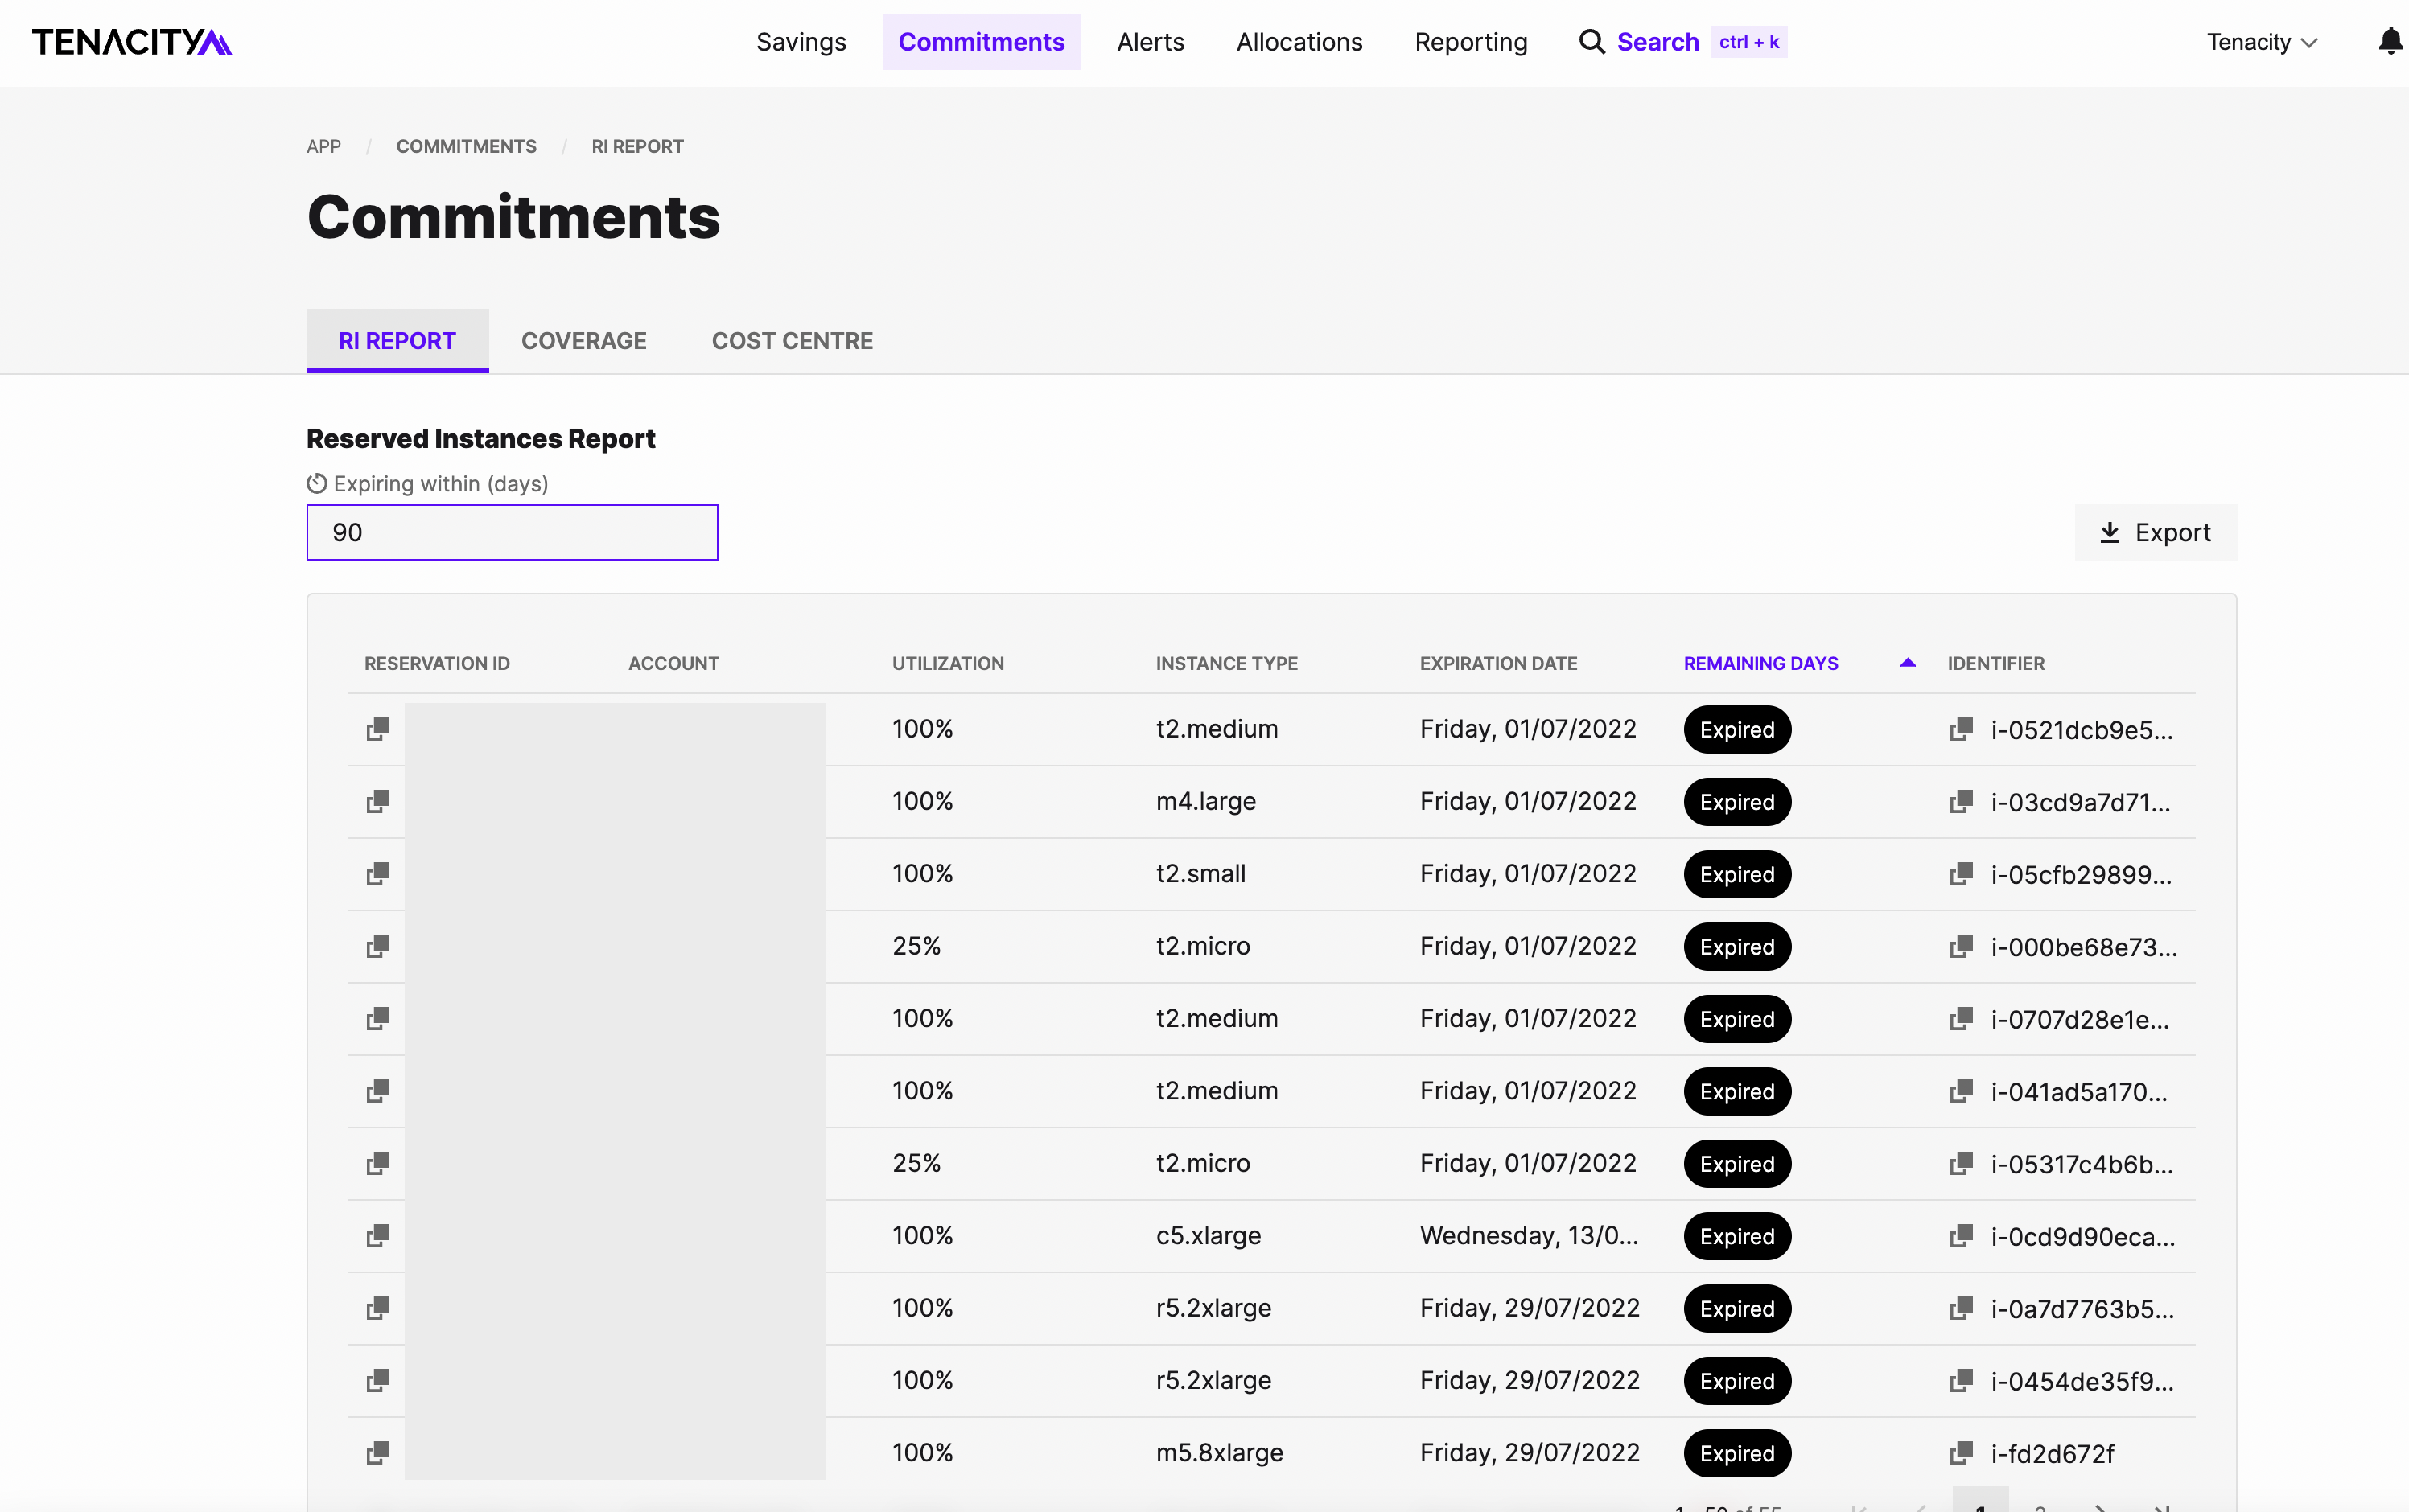Copy identifier i-05317c4b6b
2409x1512 pixels.
(1961, 1163)
